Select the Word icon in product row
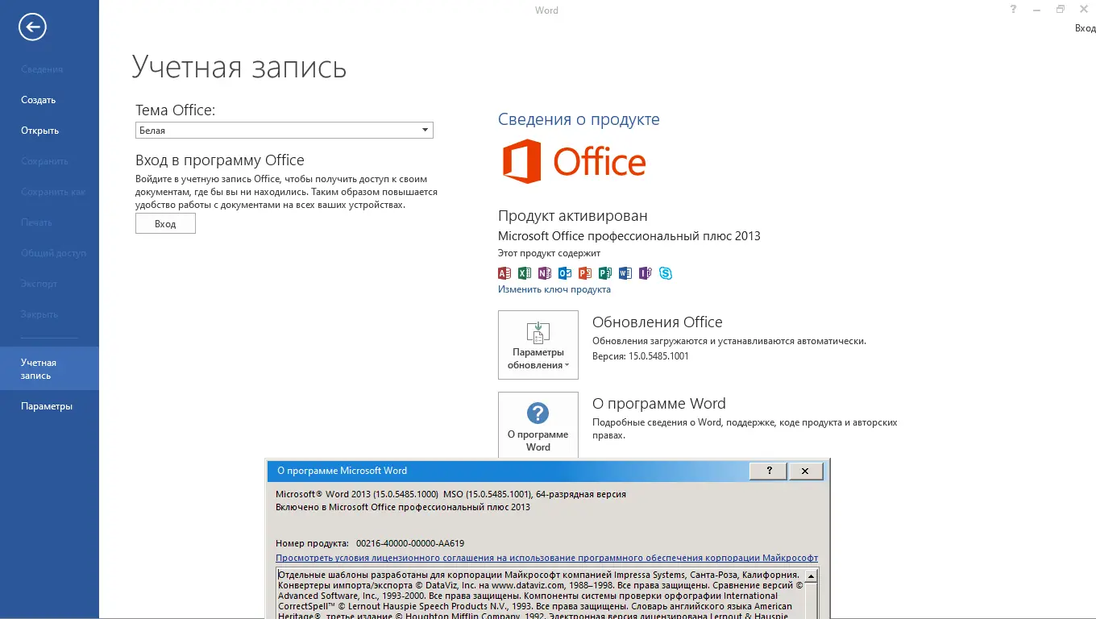The height and width of the screenshot is (619, 1096). point(625,273)
